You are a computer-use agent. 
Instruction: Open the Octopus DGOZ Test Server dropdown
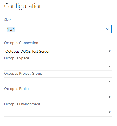(x=58, y=51)
